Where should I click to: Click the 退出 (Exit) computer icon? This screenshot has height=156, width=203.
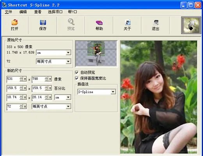click(156, 22)
